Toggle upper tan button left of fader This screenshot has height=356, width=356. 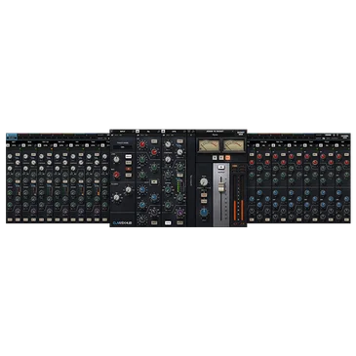204,195
